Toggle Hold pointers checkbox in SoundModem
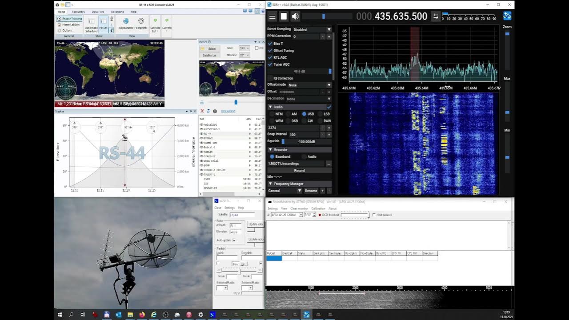569x320 pixels. click(373, 215)
